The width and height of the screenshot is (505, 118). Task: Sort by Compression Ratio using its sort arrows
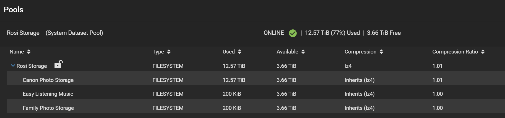click(483, 52)
